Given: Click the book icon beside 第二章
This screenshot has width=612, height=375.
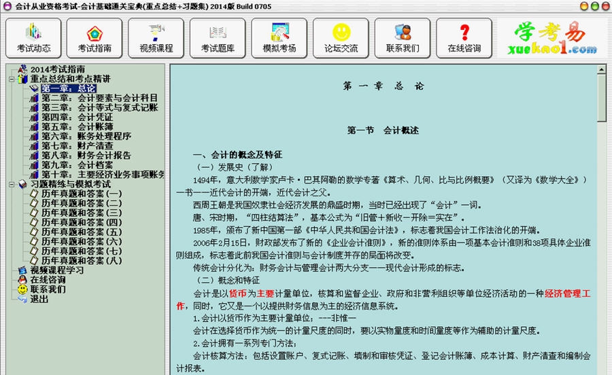Looking at the screenshot, I should point(35,98).
